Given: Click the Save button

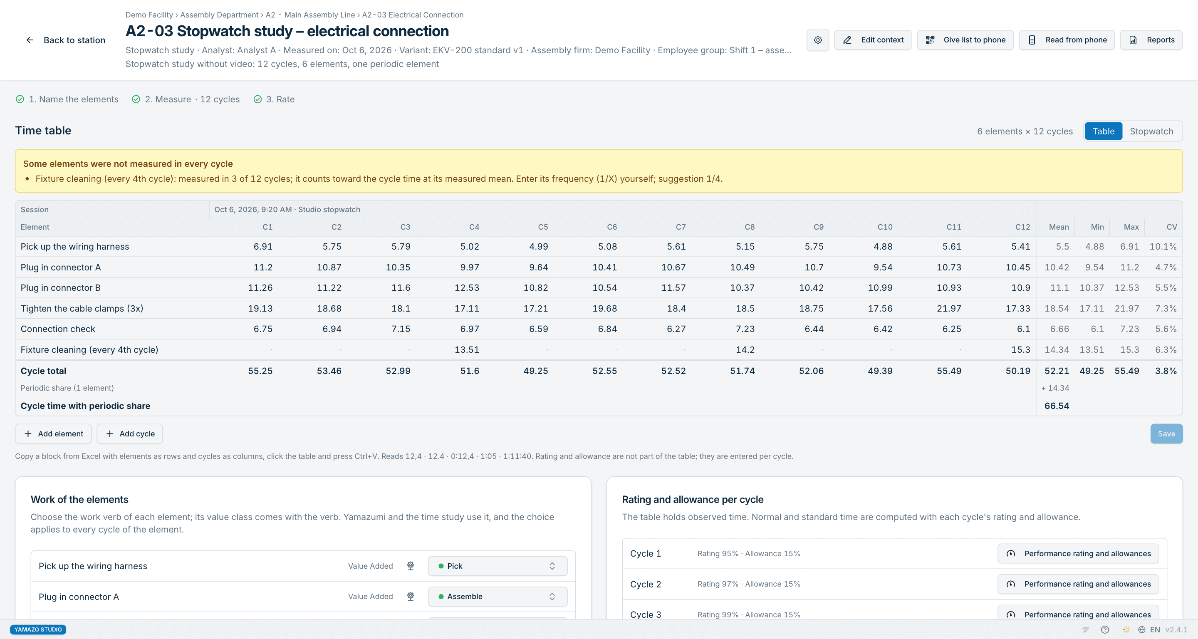Looking at the screenshot, I should [1166, 433].
